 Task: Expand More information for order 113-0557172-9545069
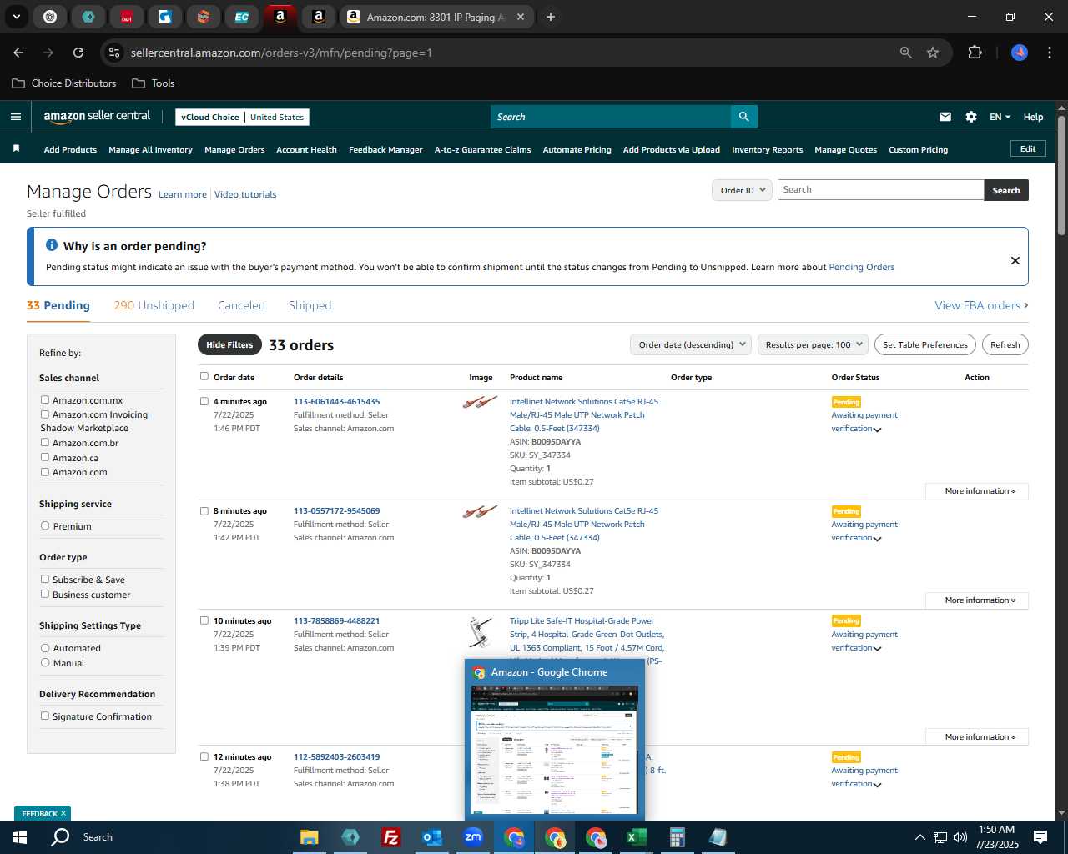click(977, 600)
